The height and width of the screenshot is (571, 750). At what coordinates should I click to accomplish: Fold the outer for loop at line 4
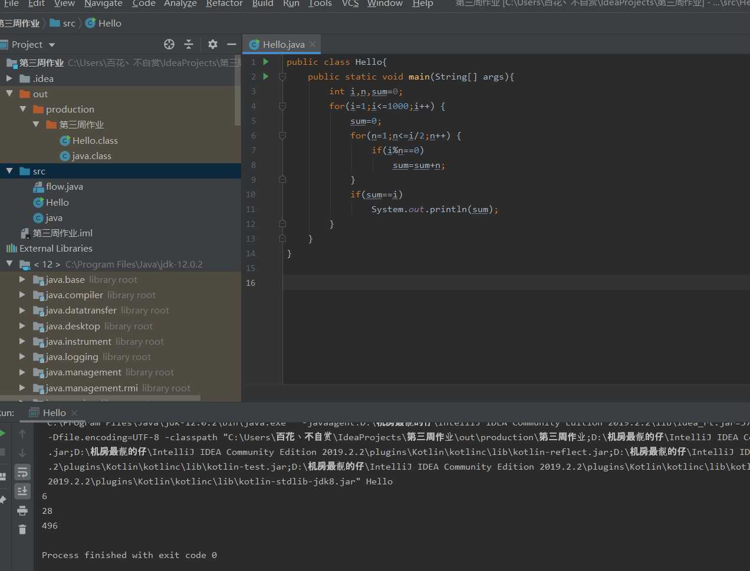point(282,106)
